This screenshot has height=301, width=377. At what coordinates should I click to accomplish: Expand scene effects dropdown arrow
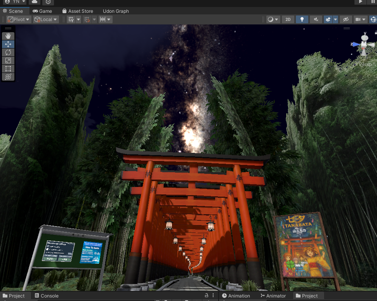point(335,19)
